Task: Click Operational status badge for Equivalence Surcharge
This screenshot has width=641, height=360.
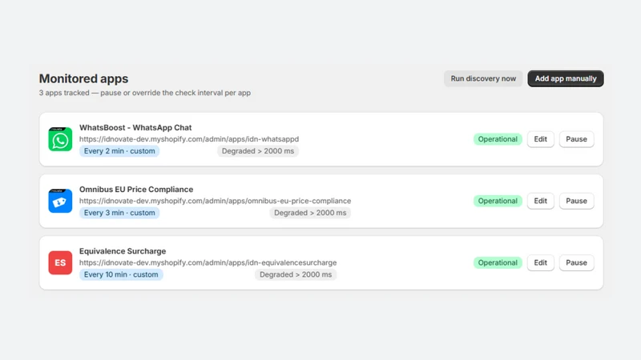Action: (x=498, y=262)
